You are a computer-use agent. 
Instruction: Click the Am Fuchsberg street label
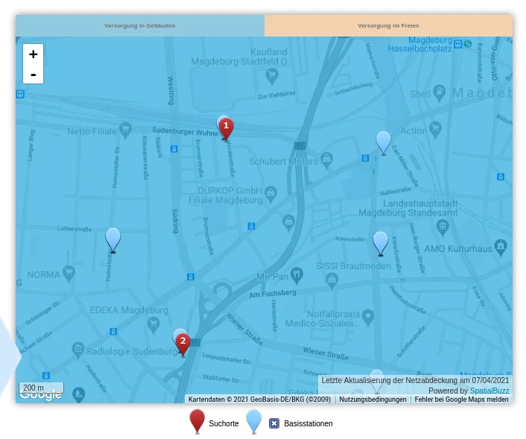click(x=273, y=294)
